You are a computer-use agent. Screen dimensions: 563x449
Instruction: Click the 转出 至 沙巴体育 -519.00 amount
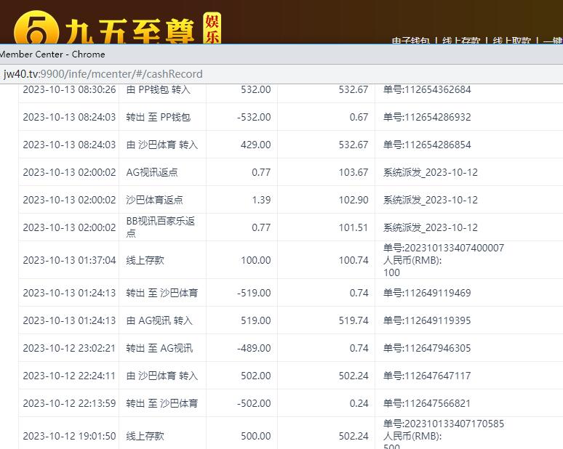coord(254,293)
